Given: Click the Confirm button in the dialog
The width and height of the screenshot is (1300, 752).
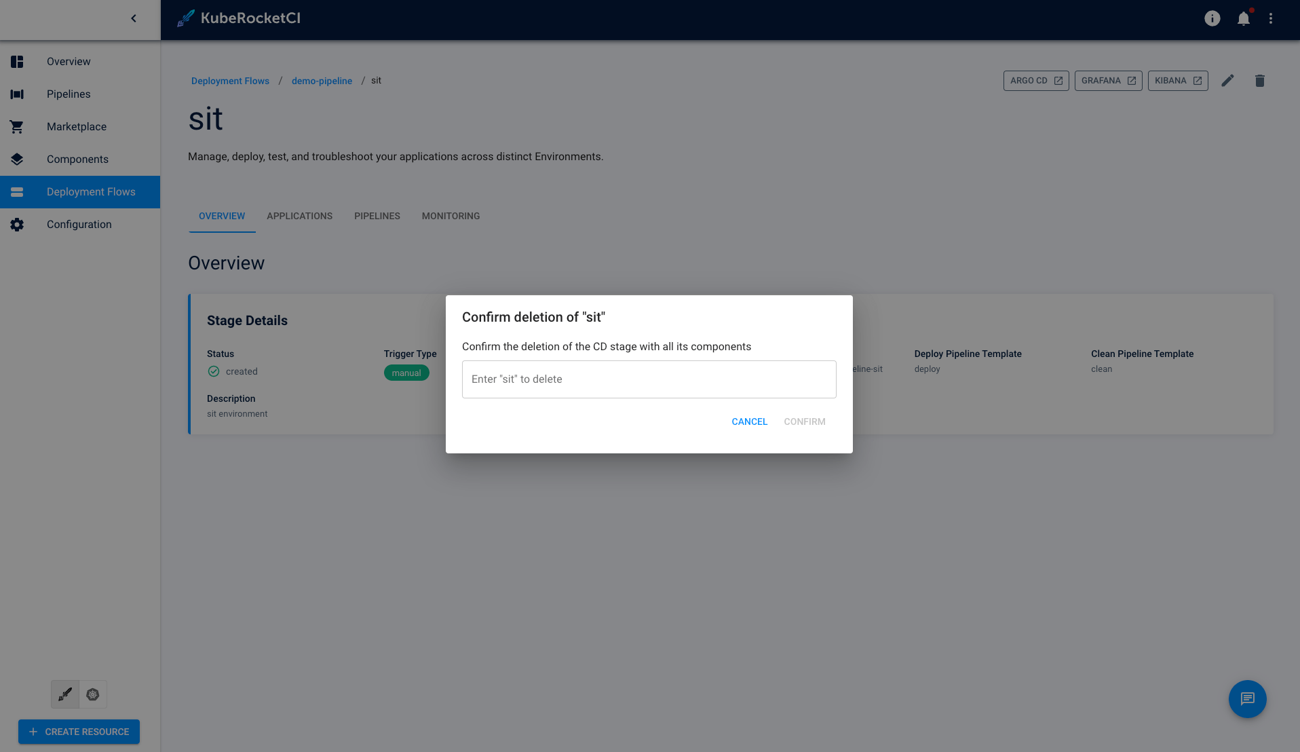Looking at the screenshot, I should click(804, 421).
